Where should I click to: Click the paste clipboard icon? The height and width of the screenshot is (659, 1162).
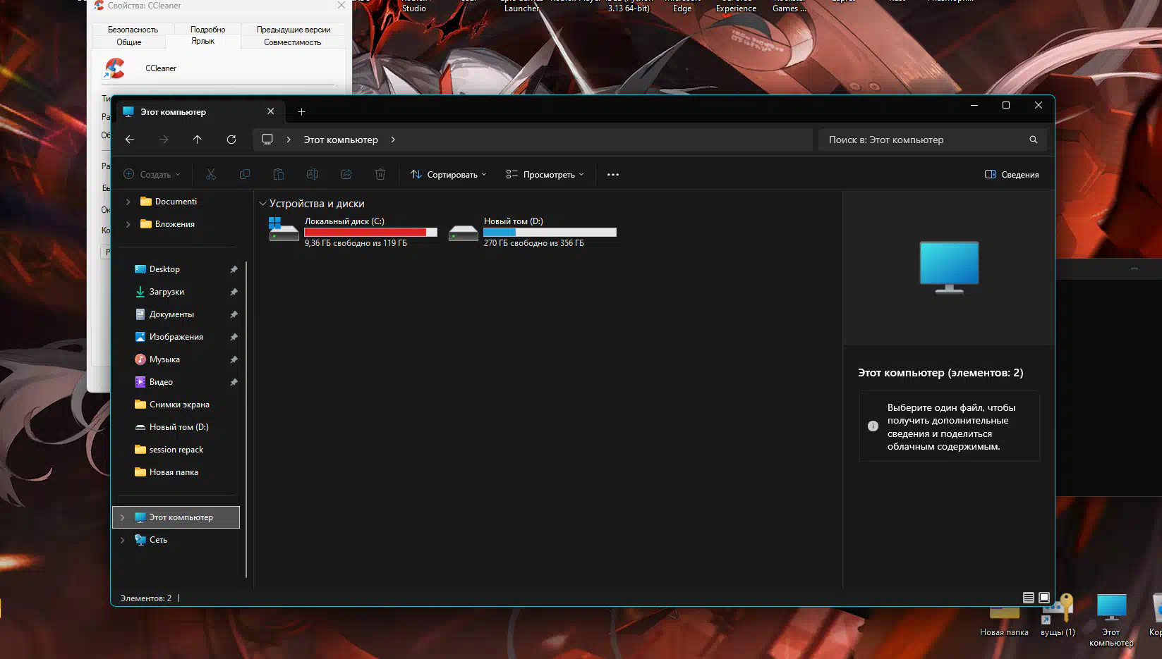coord(279,174)
